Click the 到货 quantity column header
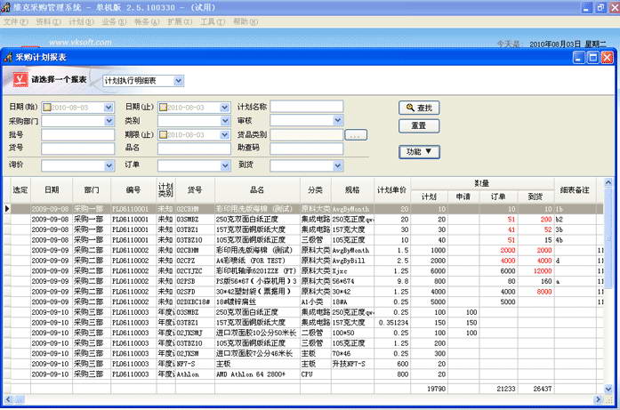Screen dimensions: 620x410 coord(535,197)
